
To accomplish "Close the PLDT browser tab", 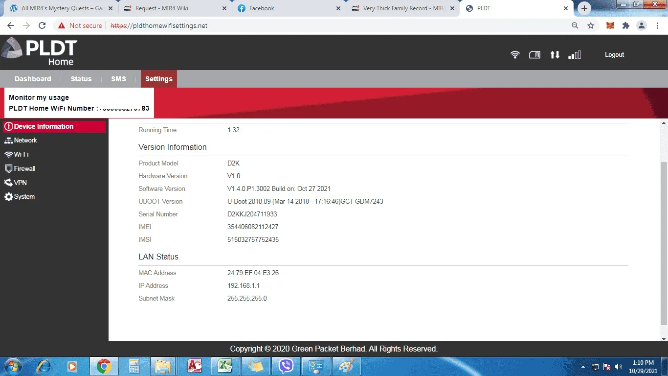I will (x=566, y=8).
